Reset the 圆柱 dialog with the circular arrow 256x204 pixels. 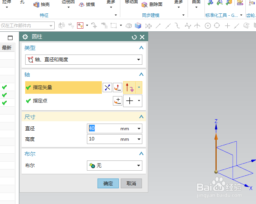point(134,37)
